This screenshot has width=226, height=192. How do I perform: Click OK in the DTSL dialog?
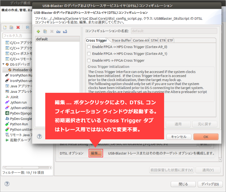[x=206, y=137]
